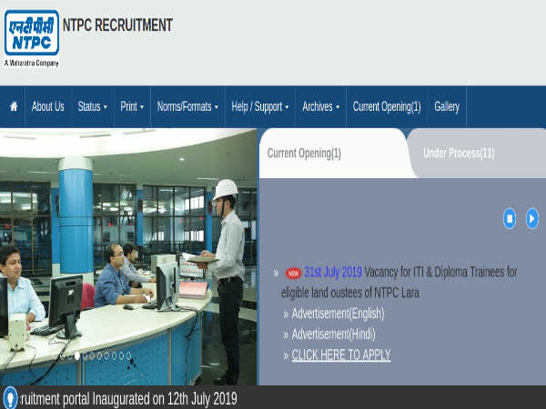The image size is (546, 409).
Task: Click the NTPC logo
Action: click(31, 35)
